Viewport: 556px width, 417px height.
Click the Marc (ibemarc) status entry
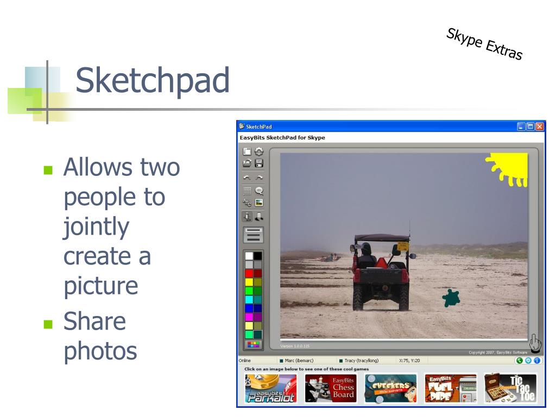(x=296, y=361)
